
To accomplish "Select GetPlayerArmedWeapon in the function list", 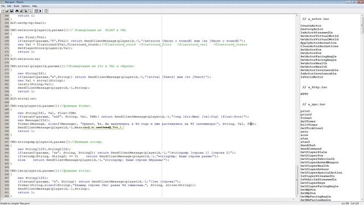I will coord(319,162).
